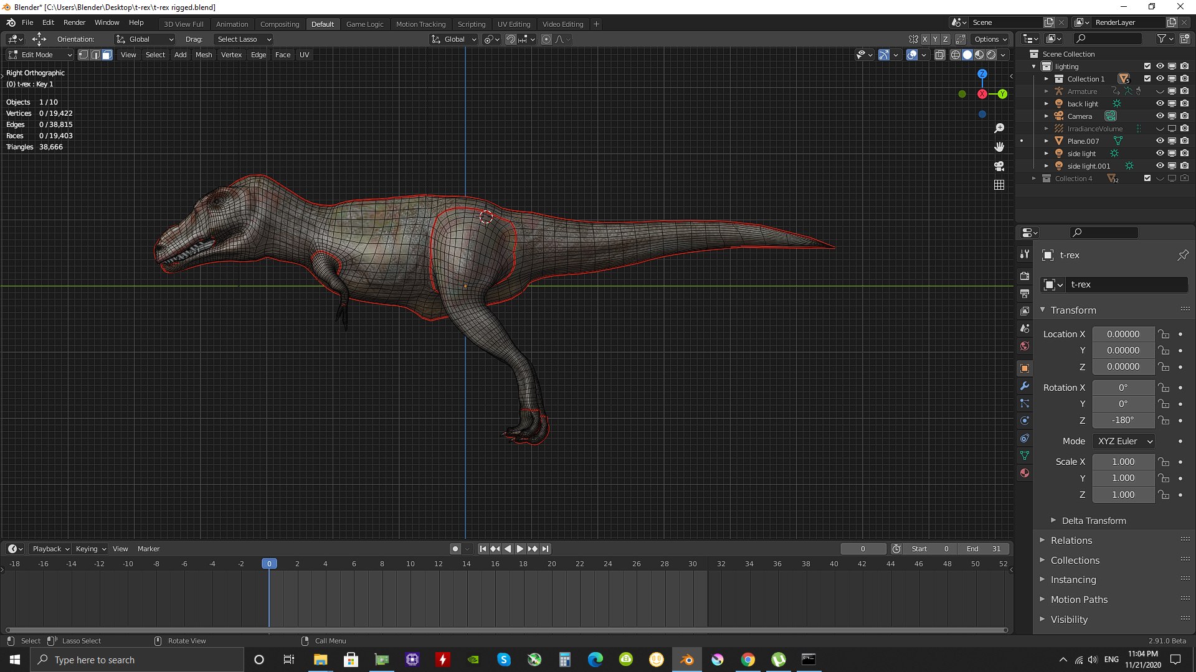The height and width of the screenshot is (672, 1196).
Task: Toggle the viewport overlays button
Action: pyautogui.click(x=912, y=55)
